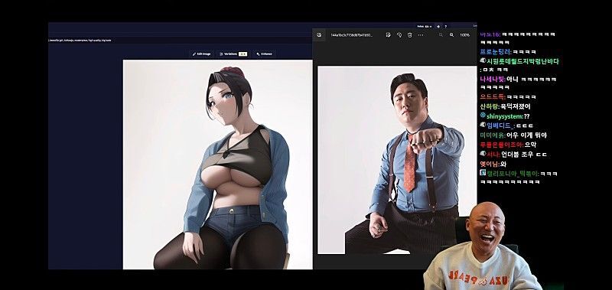
Task: Click the man photo in the viewer
Action: point(397,160)
